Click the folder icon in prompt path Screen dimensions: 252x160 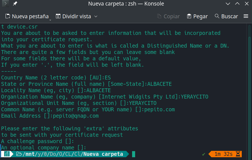coord(19,154)
